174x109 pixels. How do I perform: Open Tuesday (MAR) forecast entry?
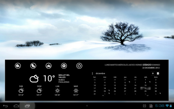[76, 91]
